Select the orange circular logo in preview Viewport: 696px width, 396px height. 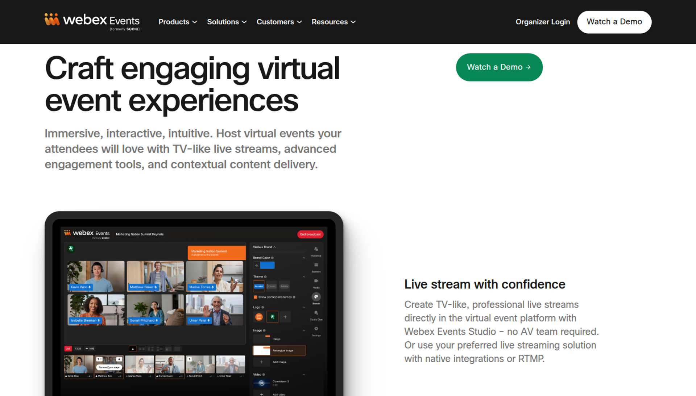point(259,317)
